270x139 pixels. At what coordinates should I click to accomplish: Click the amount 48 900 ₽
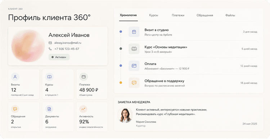[x=89, y=90]
